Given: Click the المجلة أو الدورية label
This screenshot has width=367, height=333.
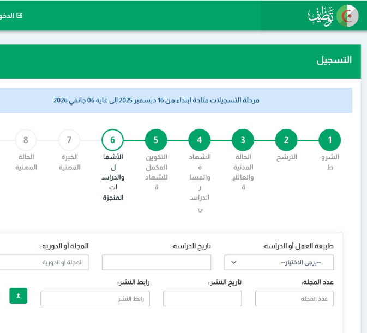Looking at the screenshot, I should [64, 246].
